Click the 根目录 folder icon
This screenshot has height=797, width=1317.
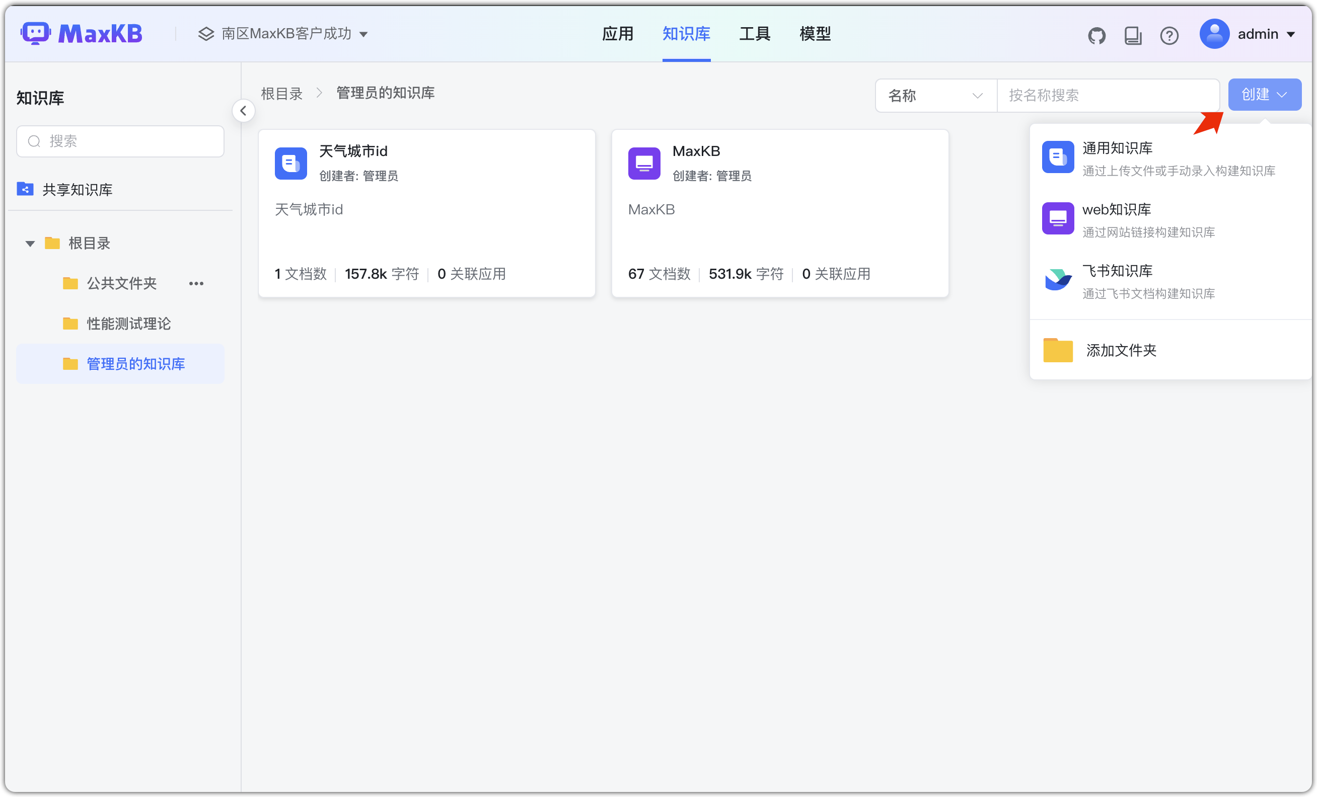pos(52,243)
